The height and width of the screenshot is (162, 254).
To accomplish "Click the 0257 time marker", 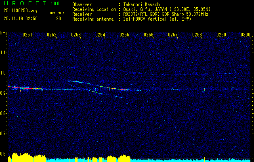I will (x=173, y=35).
